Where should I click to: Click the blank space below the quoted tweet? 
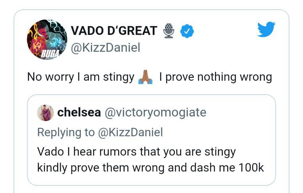point(151,189)
